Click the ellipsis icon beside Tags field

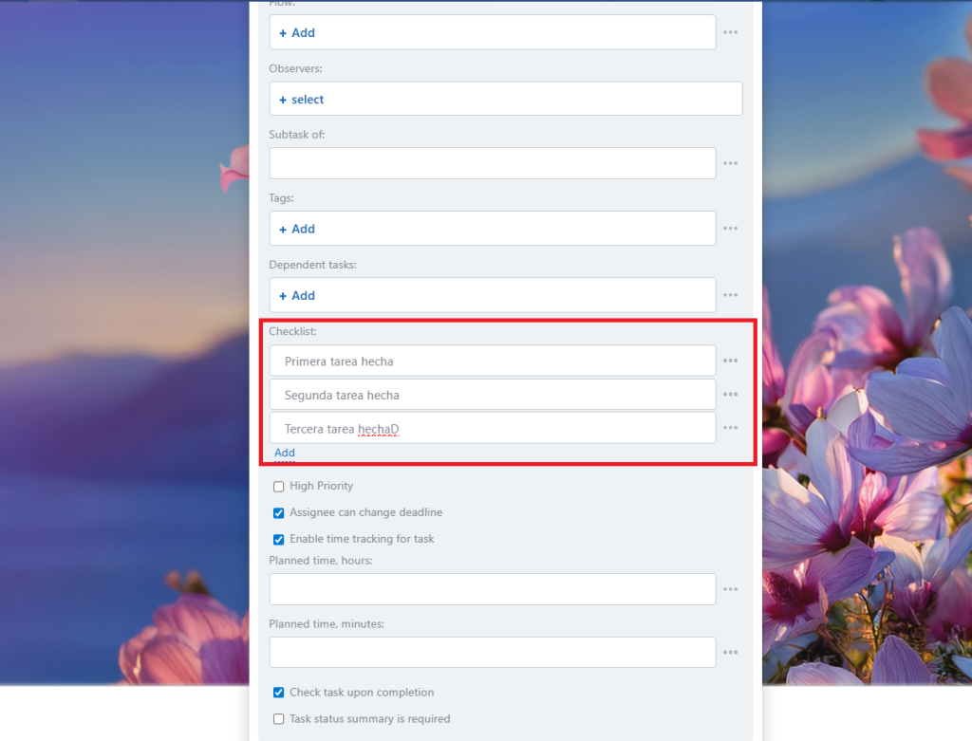(730, 229)
